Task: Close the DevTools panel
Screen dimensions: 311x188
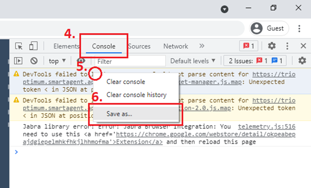Action: tap(303, 46)
